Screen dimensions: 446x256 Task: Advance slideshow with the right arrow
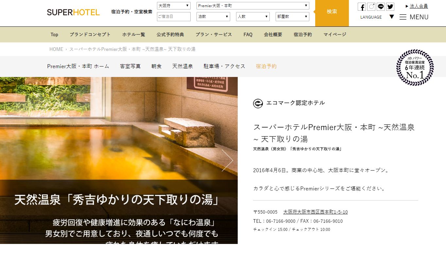(x=227, y=160)
